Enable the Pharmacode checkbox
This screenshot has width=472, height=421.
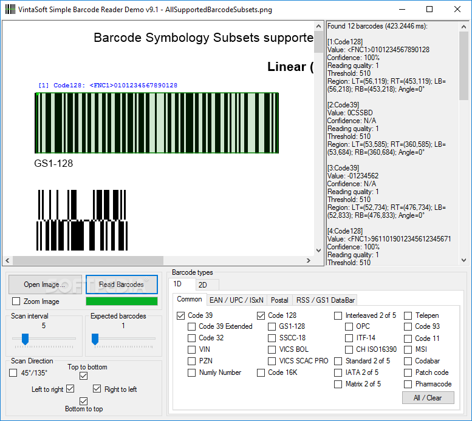point(408,384)
